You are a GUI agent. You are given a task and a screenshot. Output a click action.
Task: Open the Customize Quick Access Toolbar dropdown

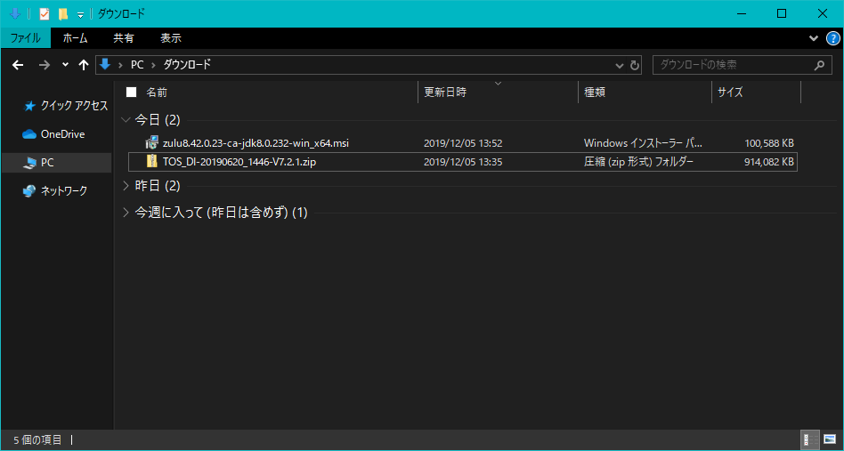[80, 15]
